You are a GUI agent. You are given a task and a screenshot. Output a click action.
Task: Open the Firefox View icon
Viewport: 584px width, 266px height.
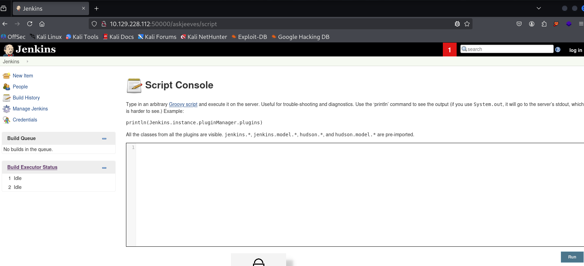3,8
